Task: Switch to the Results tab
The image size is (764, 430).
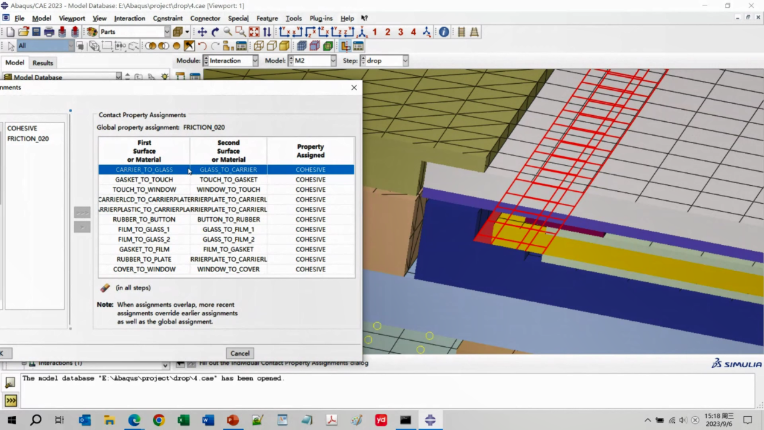Action: coord(43,63)
